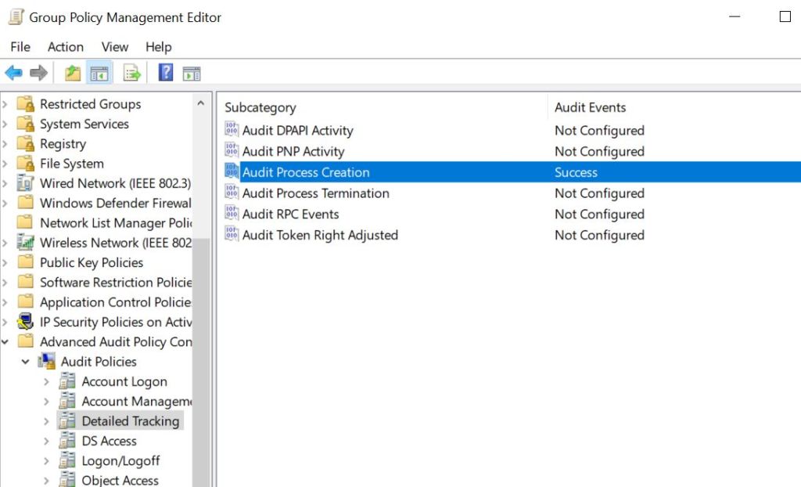Select DS Access in the tree
The image size is (801, 487).
point(109,441)
